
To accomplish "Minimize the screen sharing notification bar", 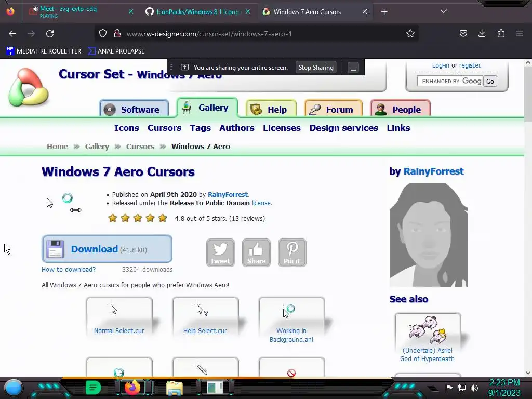I will tap(353, 68).
